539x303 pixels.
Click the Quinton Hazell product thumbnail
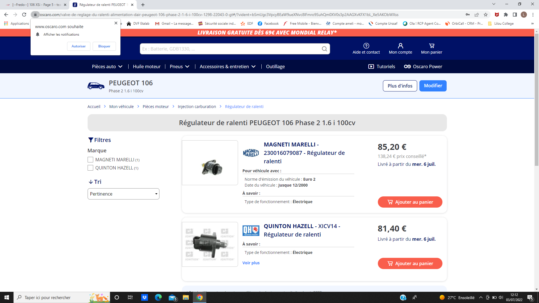210,244
